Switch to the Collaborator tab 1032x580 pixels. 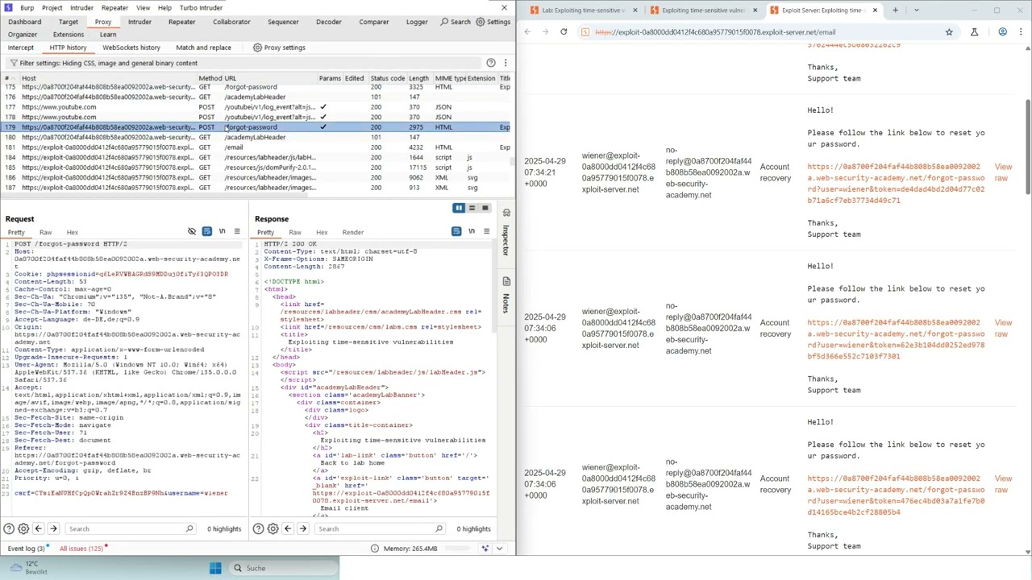click(x=231, y=22)
